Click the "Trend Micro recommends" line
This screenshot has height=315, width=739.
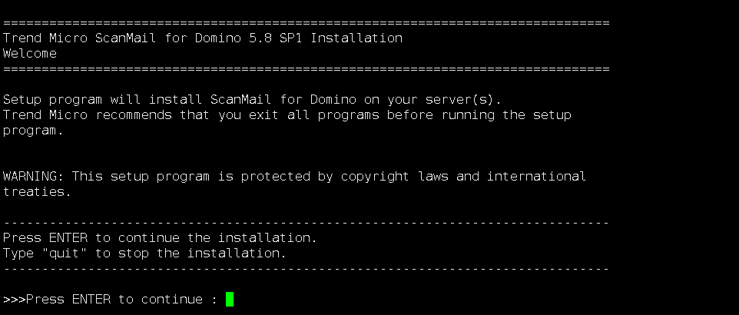[x=287, y=114]
